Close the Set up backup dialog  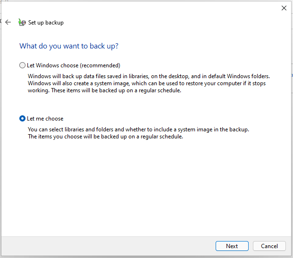[x=284, y=8]
